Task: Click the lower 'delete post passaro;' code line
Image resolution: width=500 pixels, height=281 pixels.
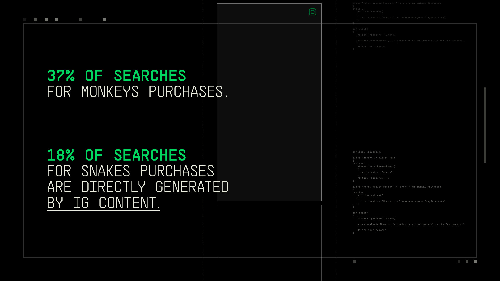Action: (x=372, y=230)
